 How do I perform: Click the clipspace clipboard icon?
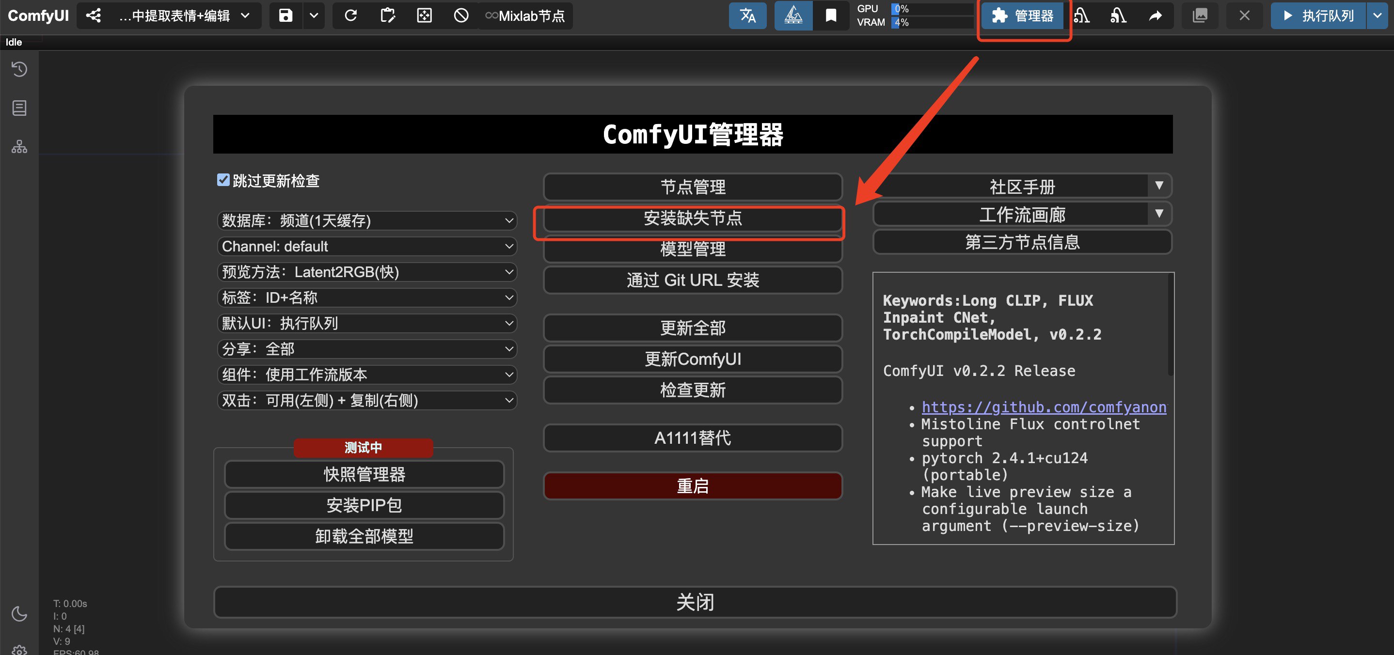coord(387,16)
